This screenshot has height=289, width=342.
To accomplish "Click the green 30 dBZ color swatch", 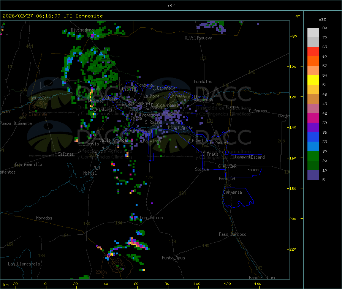I will 313,156.
